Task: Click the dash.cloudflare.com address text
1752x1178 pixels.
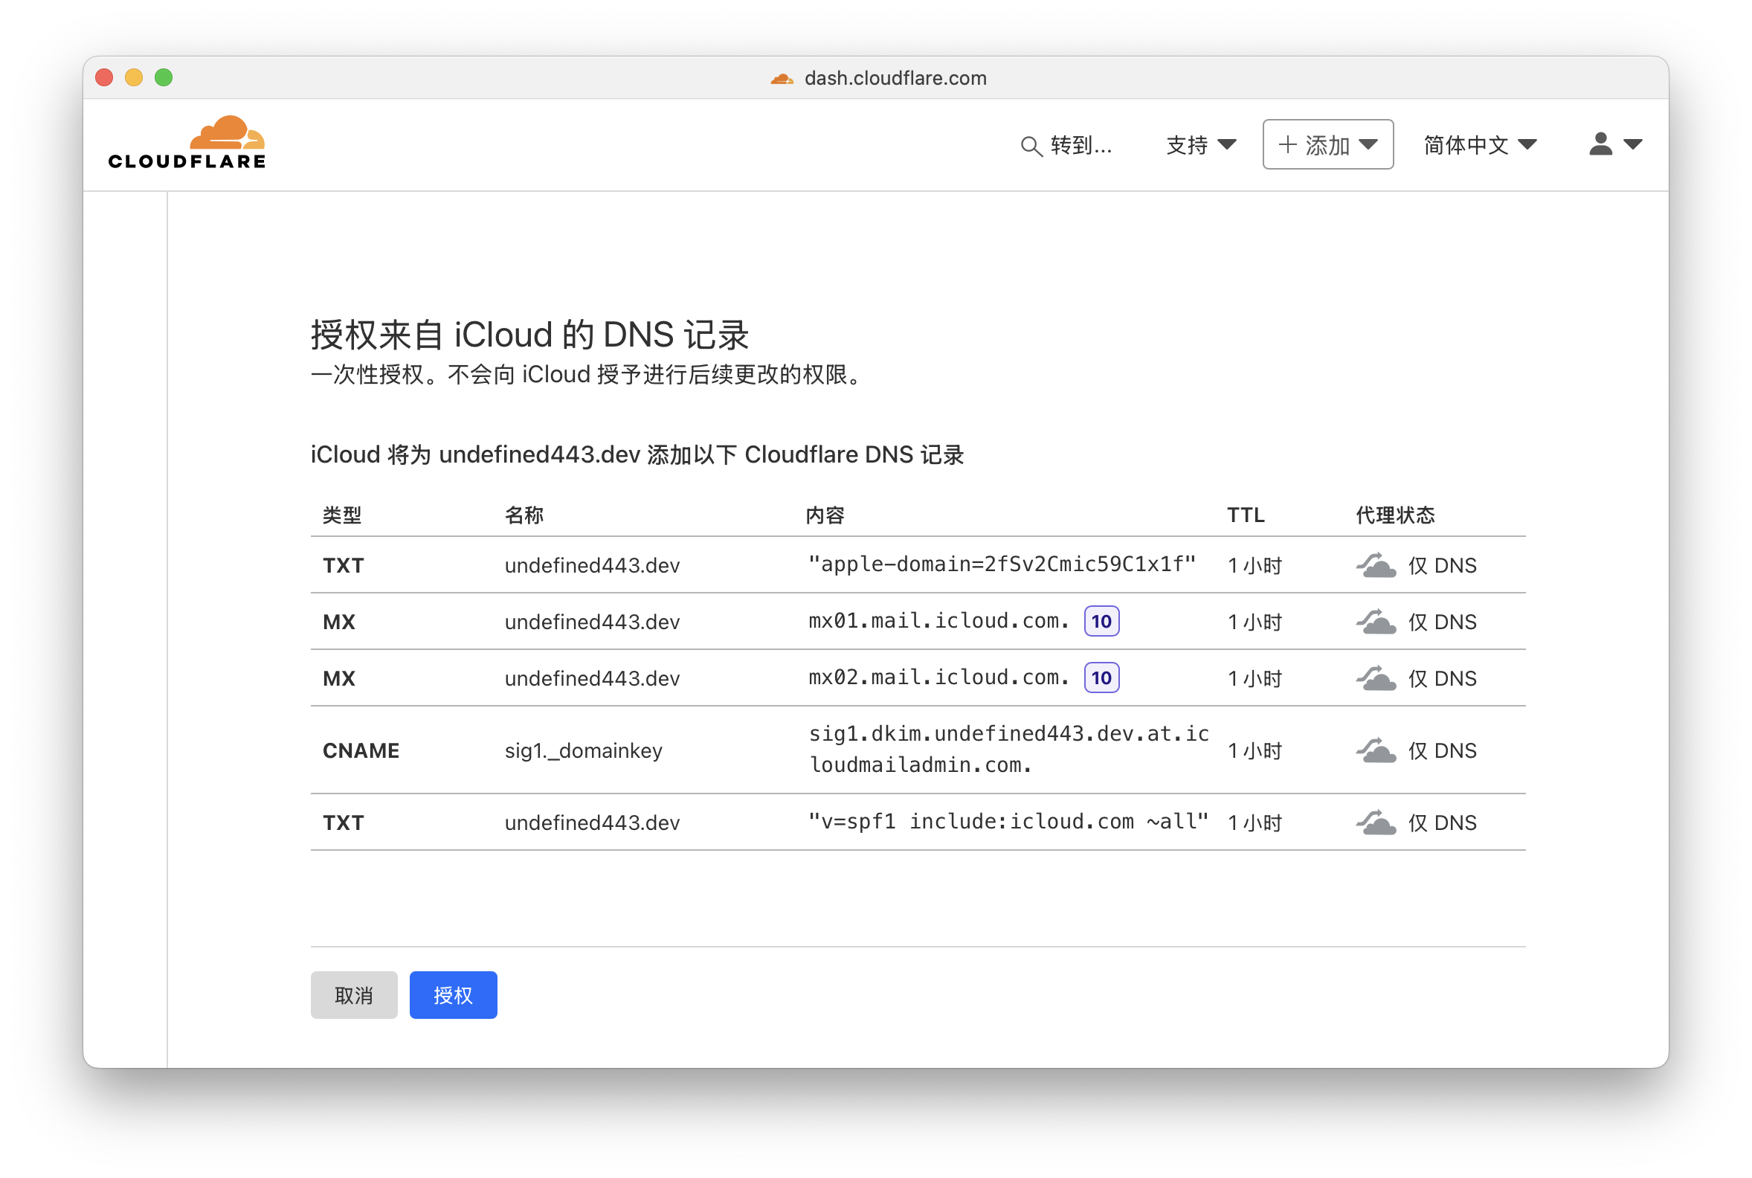Action: click(x=895, y=78)
